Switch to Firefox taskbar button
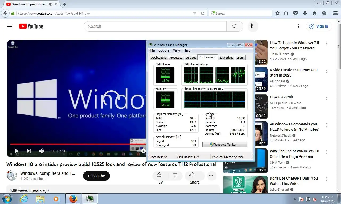 pyautogui.click(x=73, y=199)
